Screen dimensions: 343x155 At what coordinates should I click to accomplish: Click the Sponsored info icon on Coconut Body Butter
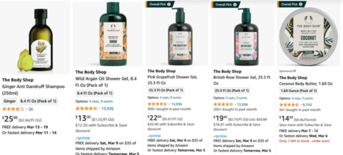[x=295, y=71]
